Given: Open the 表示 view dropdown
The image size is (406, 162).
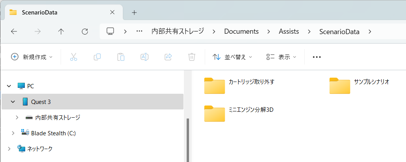Looking at the screenshot, I should [281, 57].
